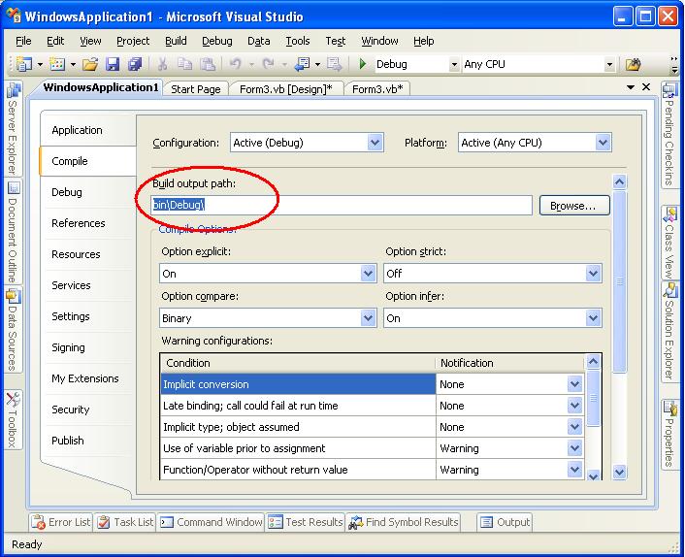685x557 pixels.
Task: Open the Server Explorer side panel
Action: coord(14,129)
